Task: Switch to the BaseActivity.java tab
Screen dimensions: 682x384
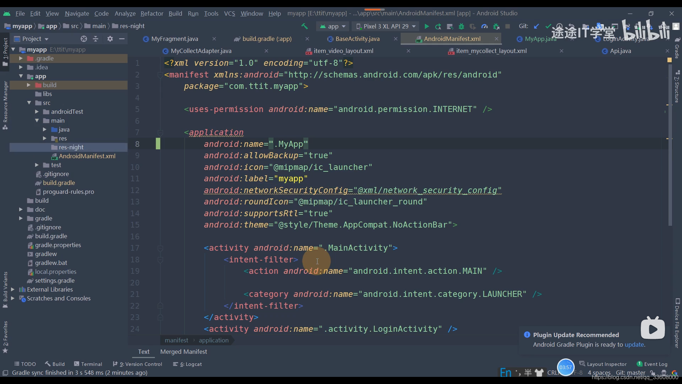Action: point(357,39)
